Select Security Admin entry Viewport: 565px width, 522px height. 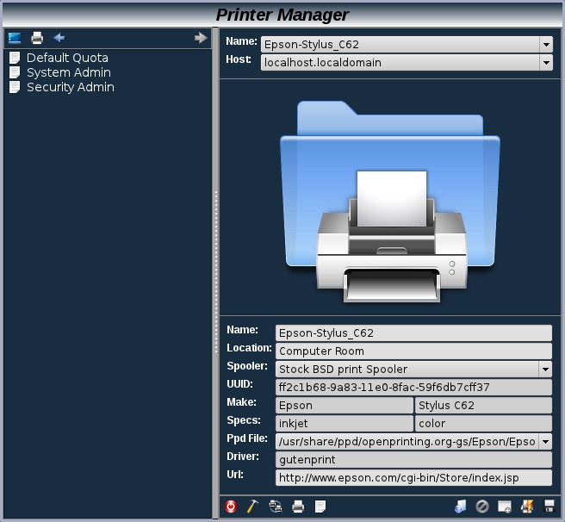click(x=70, y=87)
